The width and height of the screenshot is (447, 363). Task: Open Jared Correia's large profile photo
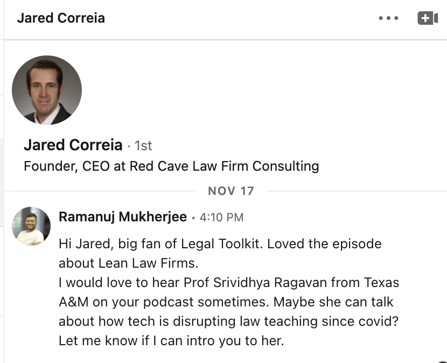(47, 90)
